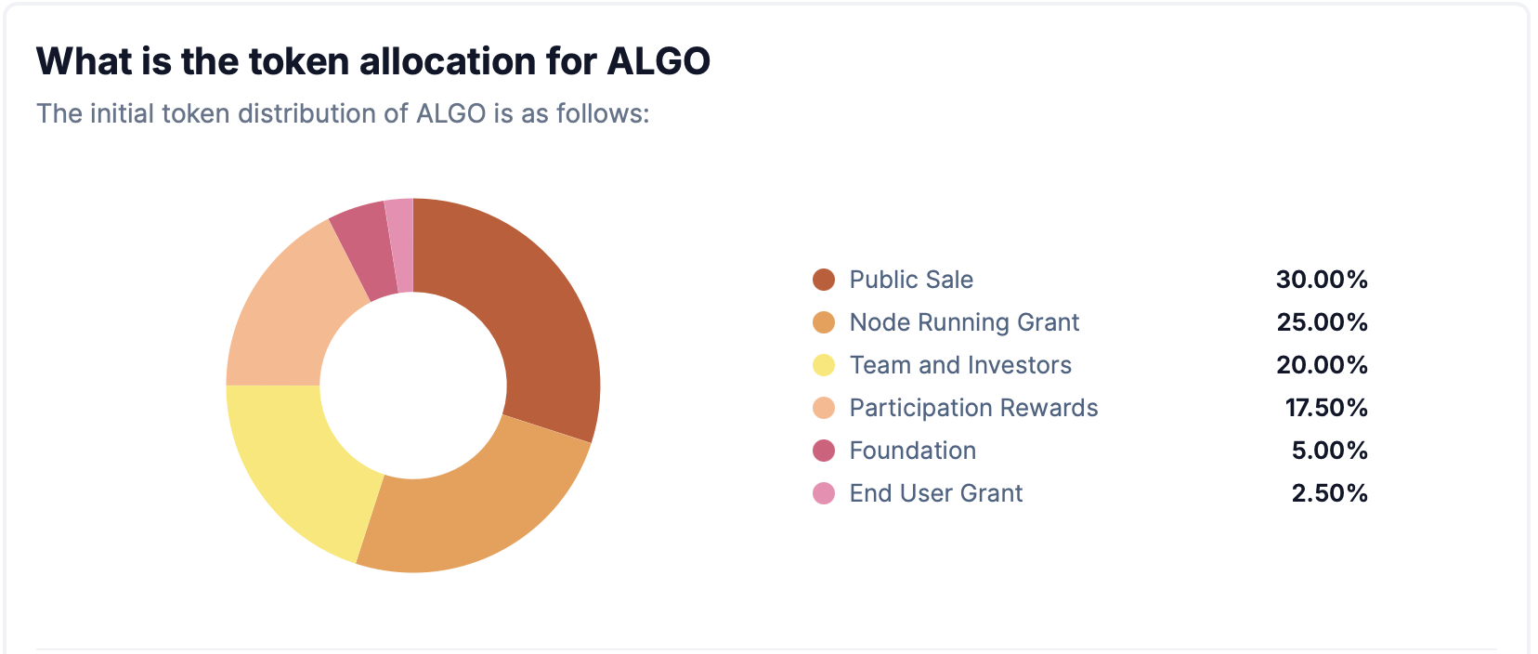Select the Team and Investors label
Image resolution: width=1538 pixels, height=654 pixels.
960,365
